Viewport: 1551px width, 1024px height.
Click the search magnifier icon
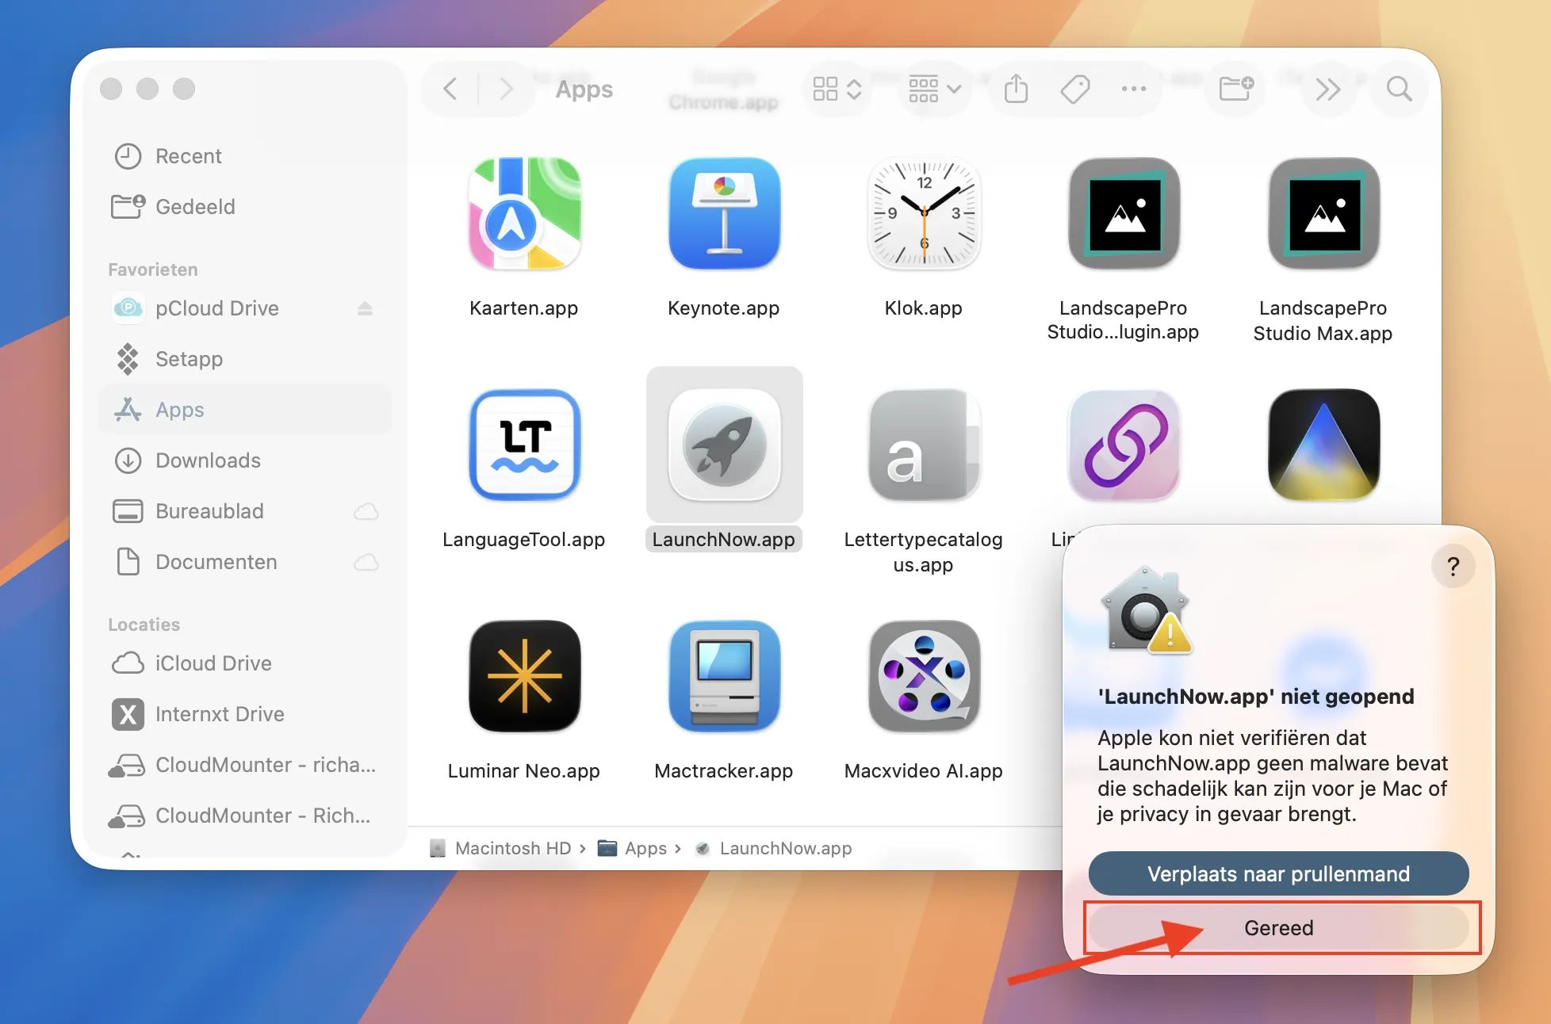1399,89
